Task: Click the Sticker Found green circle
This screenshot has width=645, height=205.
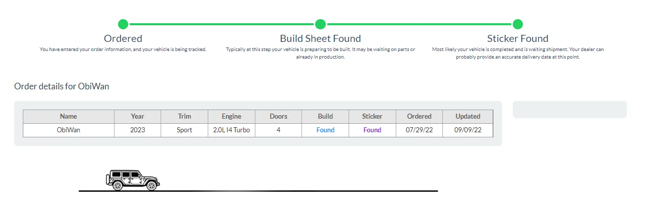Action: pyautogui.click(x=517, y=24)
